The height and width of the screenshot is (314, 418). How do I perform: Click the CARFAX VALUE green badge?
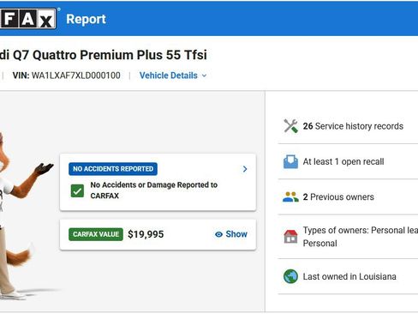coord(96,234)
